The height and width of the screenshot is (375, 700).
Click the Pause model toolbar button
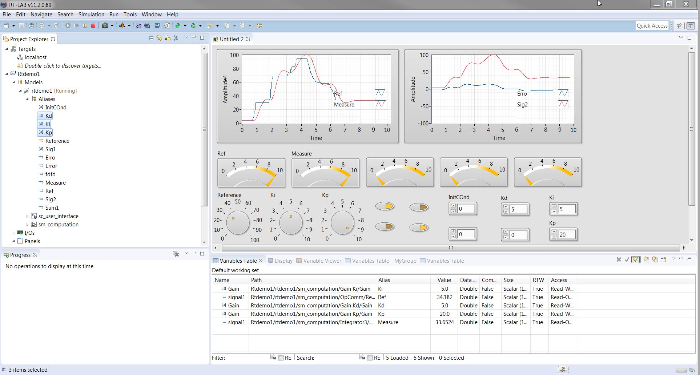pyautogui.click(x=85, y=25)
